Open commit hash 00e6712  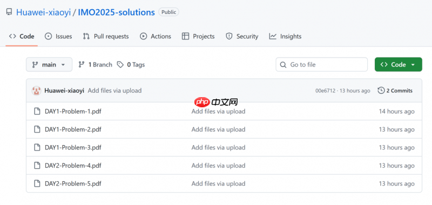coord(326,91)
